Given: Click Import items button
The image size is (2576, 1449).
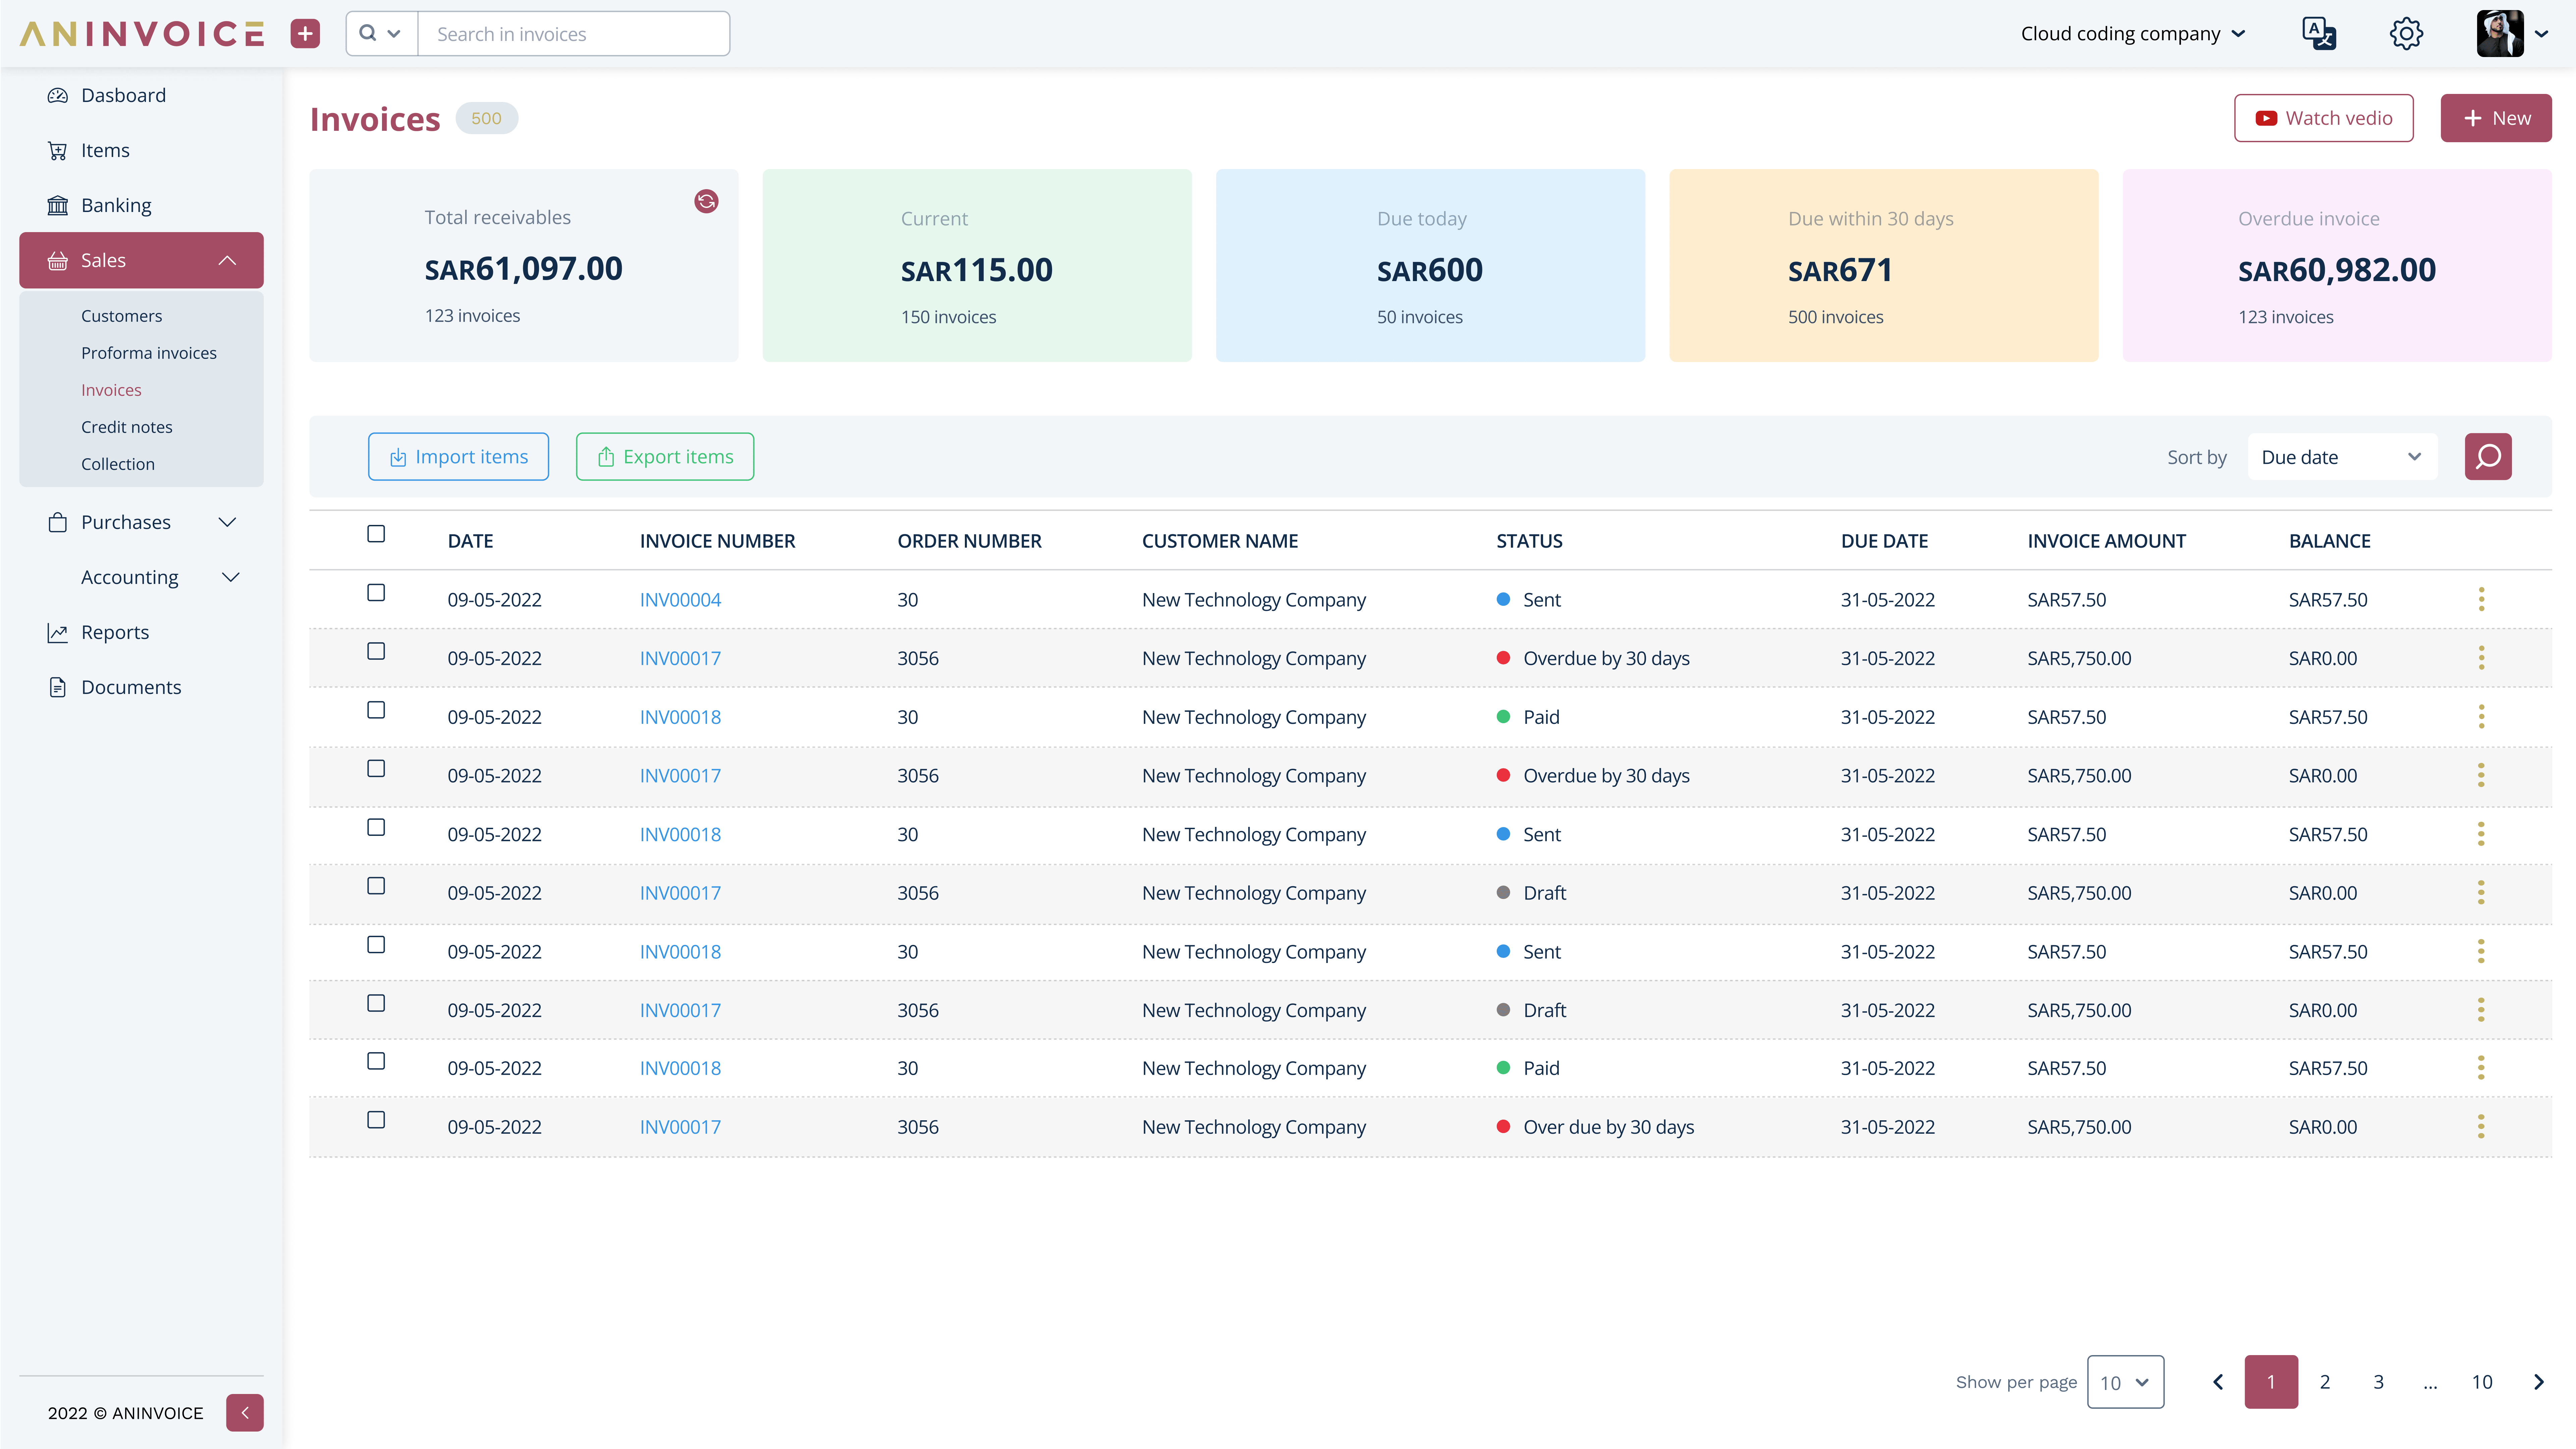Looking at the screenshot, I should point(458,457).
